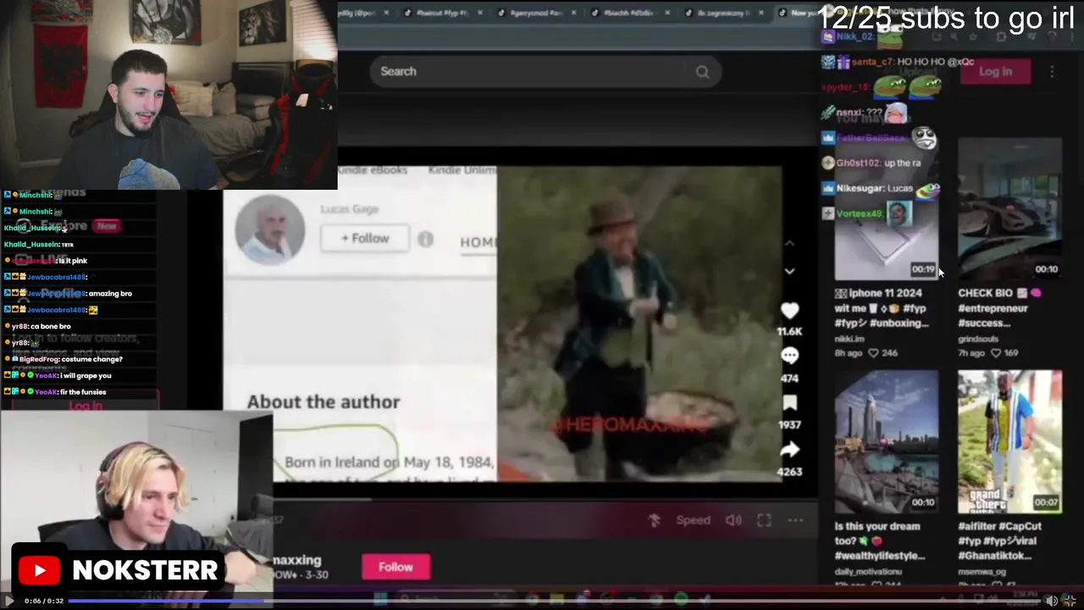The width and height of the screenshot is (1084, 610).
Task: Focus the TikTok Search field
Action: pyautogui.click(x=545, y=72)
